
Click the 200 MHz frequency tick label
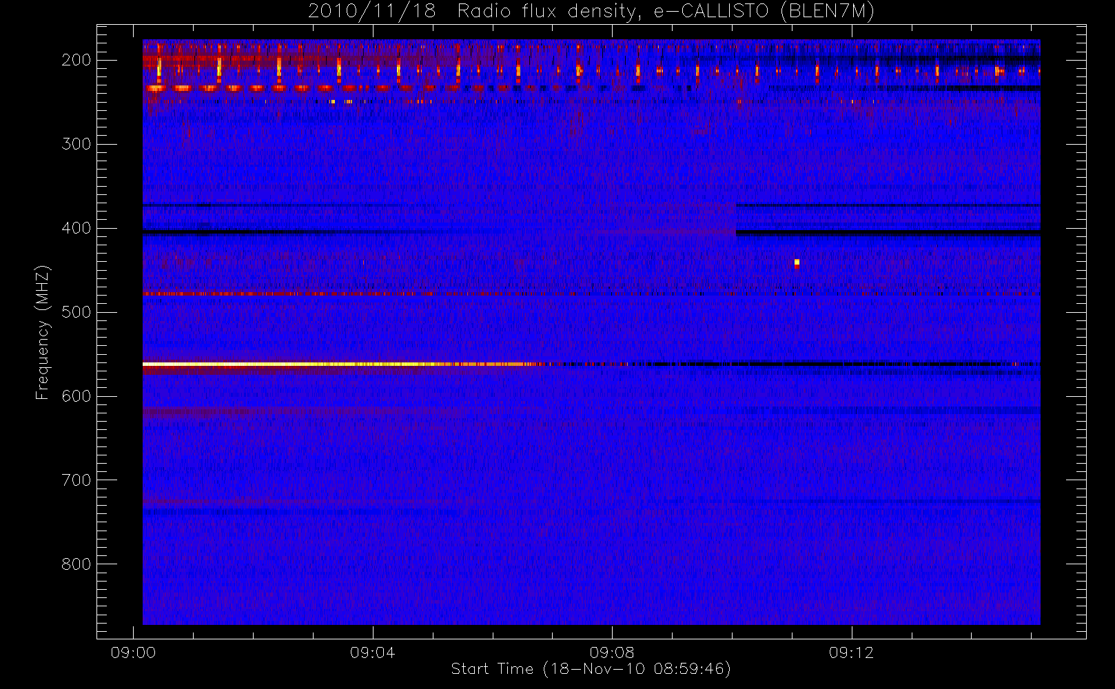tap(76, 60)
